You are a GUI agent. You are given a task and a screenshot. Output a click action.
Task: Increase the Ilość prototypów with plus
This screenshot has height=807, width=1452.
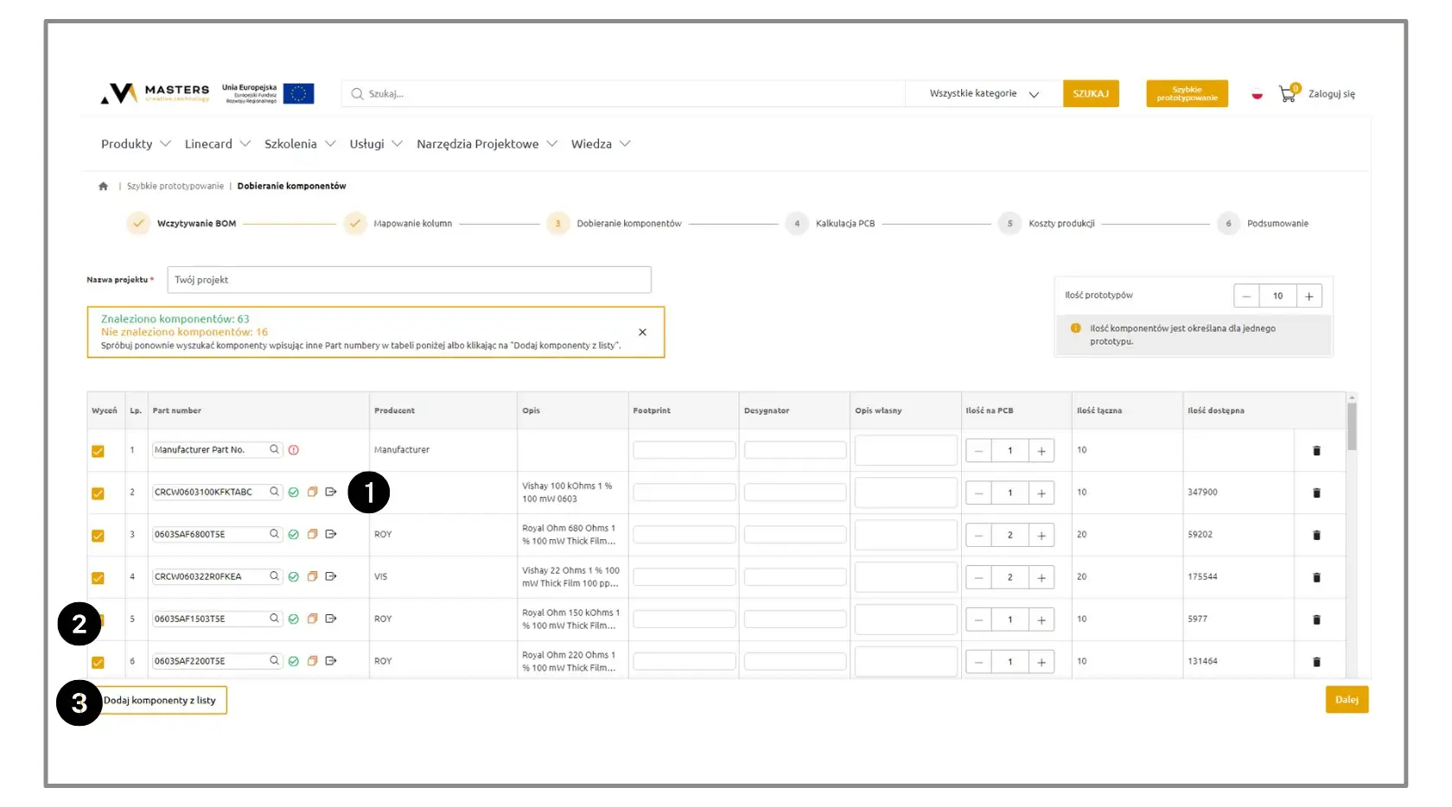pyautogui.click(x=1309, y=296)
